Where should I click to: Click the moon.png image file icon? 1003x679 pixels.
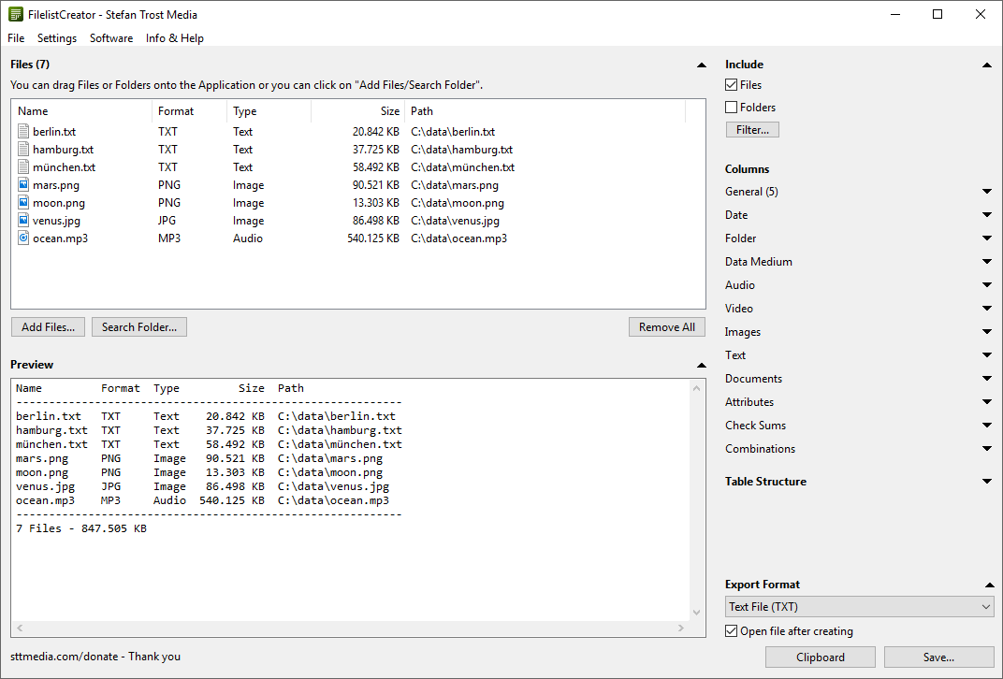pos(22,202)
